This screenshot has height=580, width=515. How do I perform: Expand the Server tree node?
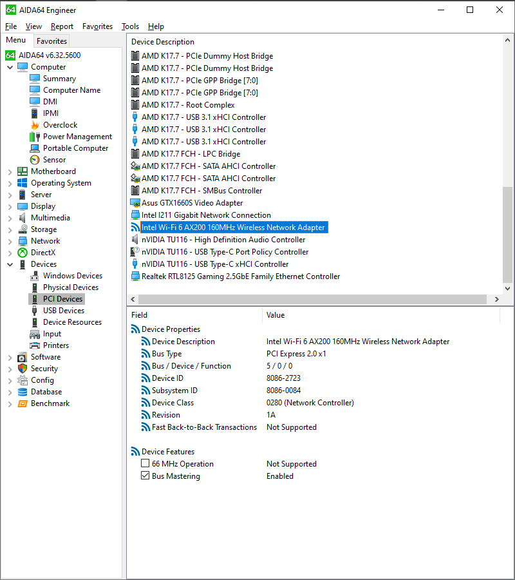(x=10, y=195)
